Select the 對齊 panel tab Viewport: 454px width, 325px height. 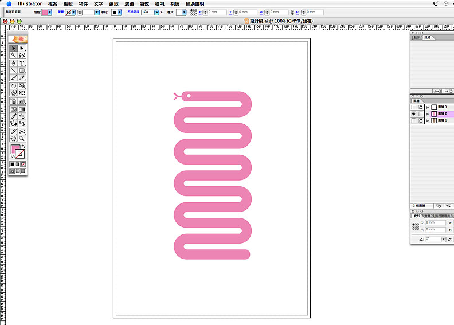(x=428, y=216)
